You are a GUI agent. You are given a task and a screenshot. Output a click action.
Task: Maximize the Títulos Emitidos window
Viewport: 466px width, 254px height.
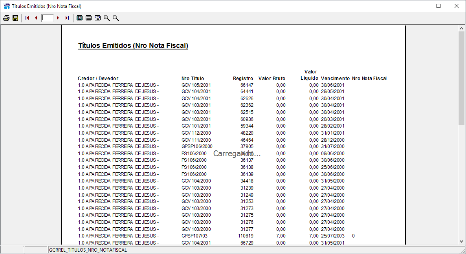pyautogui.click(x=438, y=6)
